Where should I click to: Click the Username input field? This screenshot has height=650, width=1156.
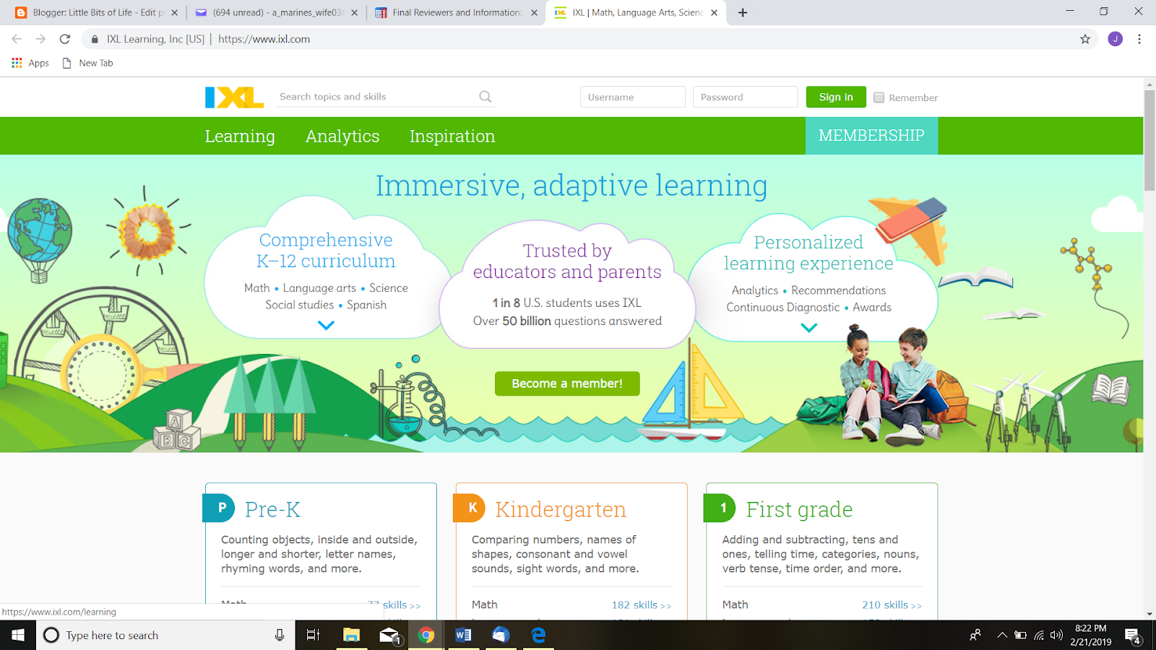tap(632, 96)
